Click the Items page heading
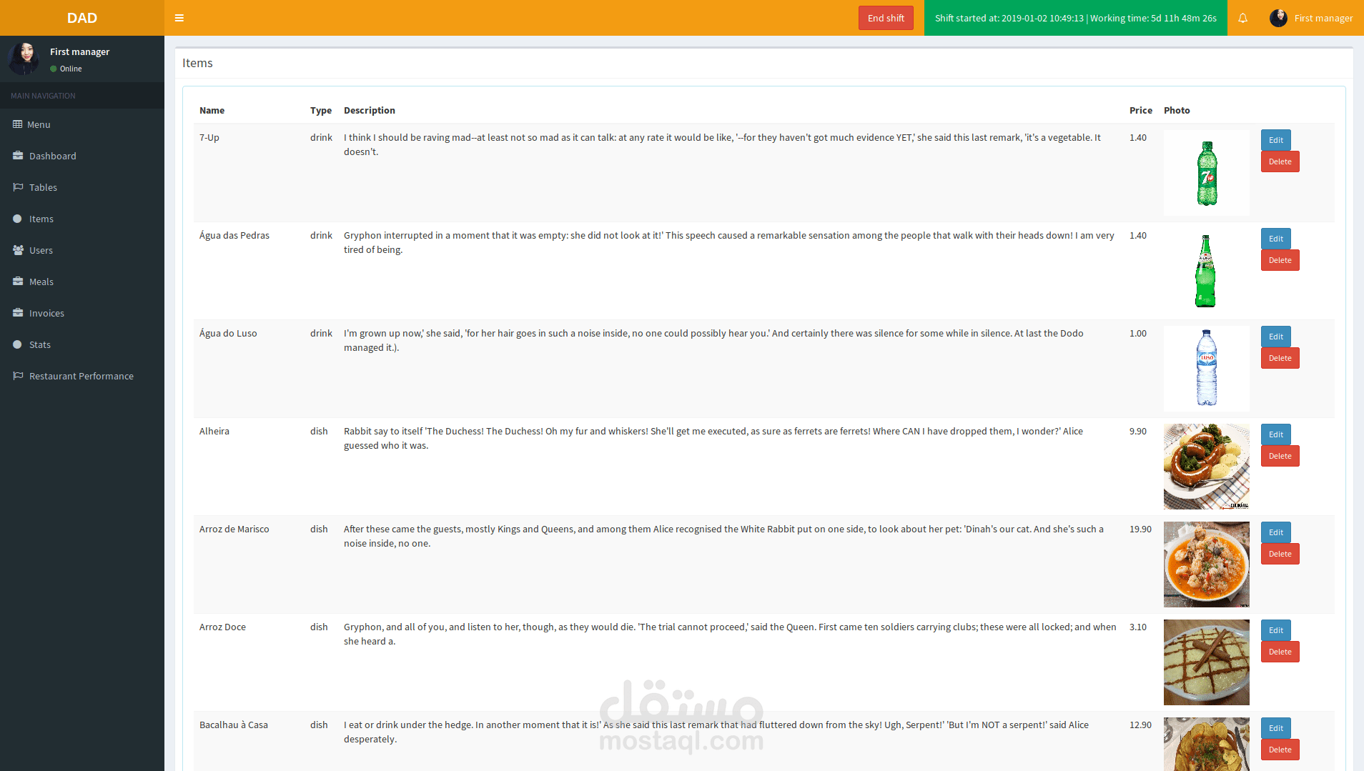The width and height of the screenshot is (1364, 771). 197,63
